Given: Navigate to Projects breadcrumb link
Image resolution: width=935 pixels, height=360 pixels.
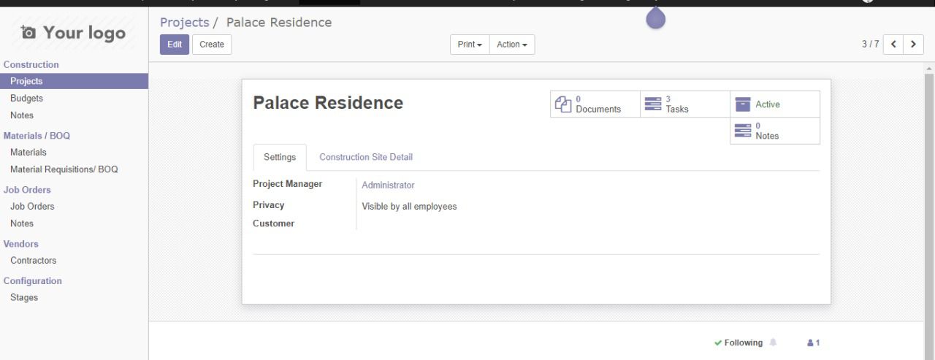Looking at the screenshot, I should tap(184, 23).
